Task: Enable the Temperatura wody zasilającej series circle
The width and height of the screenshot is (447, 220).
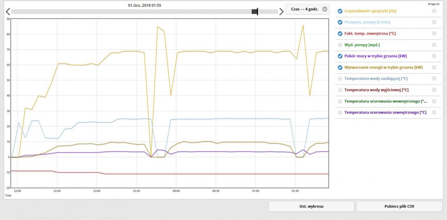Action: coord(340,79)
